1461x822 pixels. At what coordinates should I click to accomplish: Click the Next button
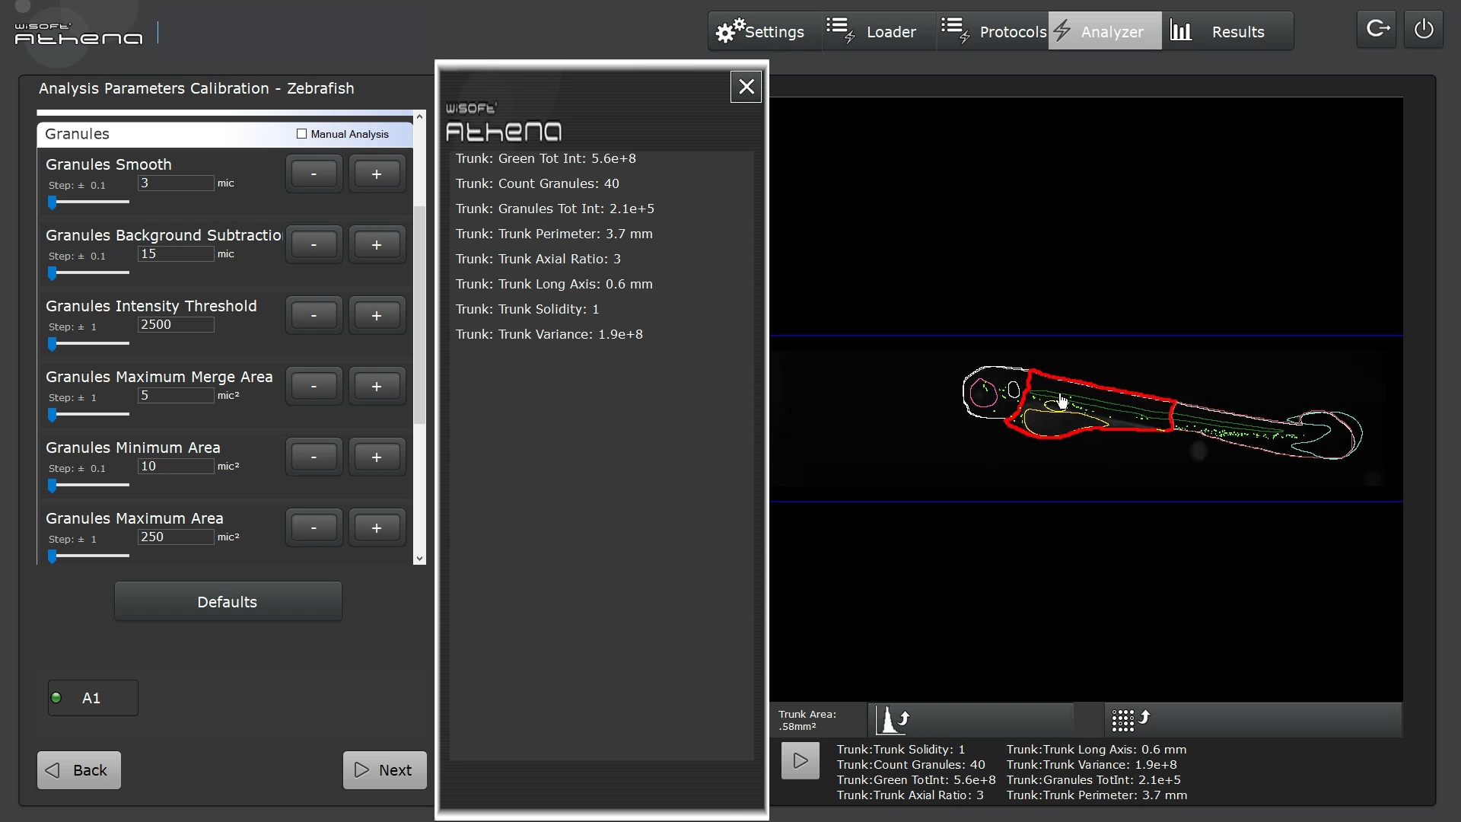384,770
